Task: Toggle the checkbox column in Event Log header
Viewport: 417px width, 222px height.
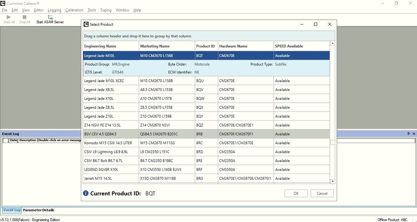Action: (x=6, y=140)
